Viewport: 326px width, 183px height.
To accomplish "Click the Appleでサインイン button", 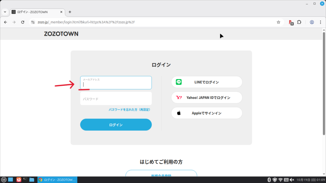I will [207, 113].
